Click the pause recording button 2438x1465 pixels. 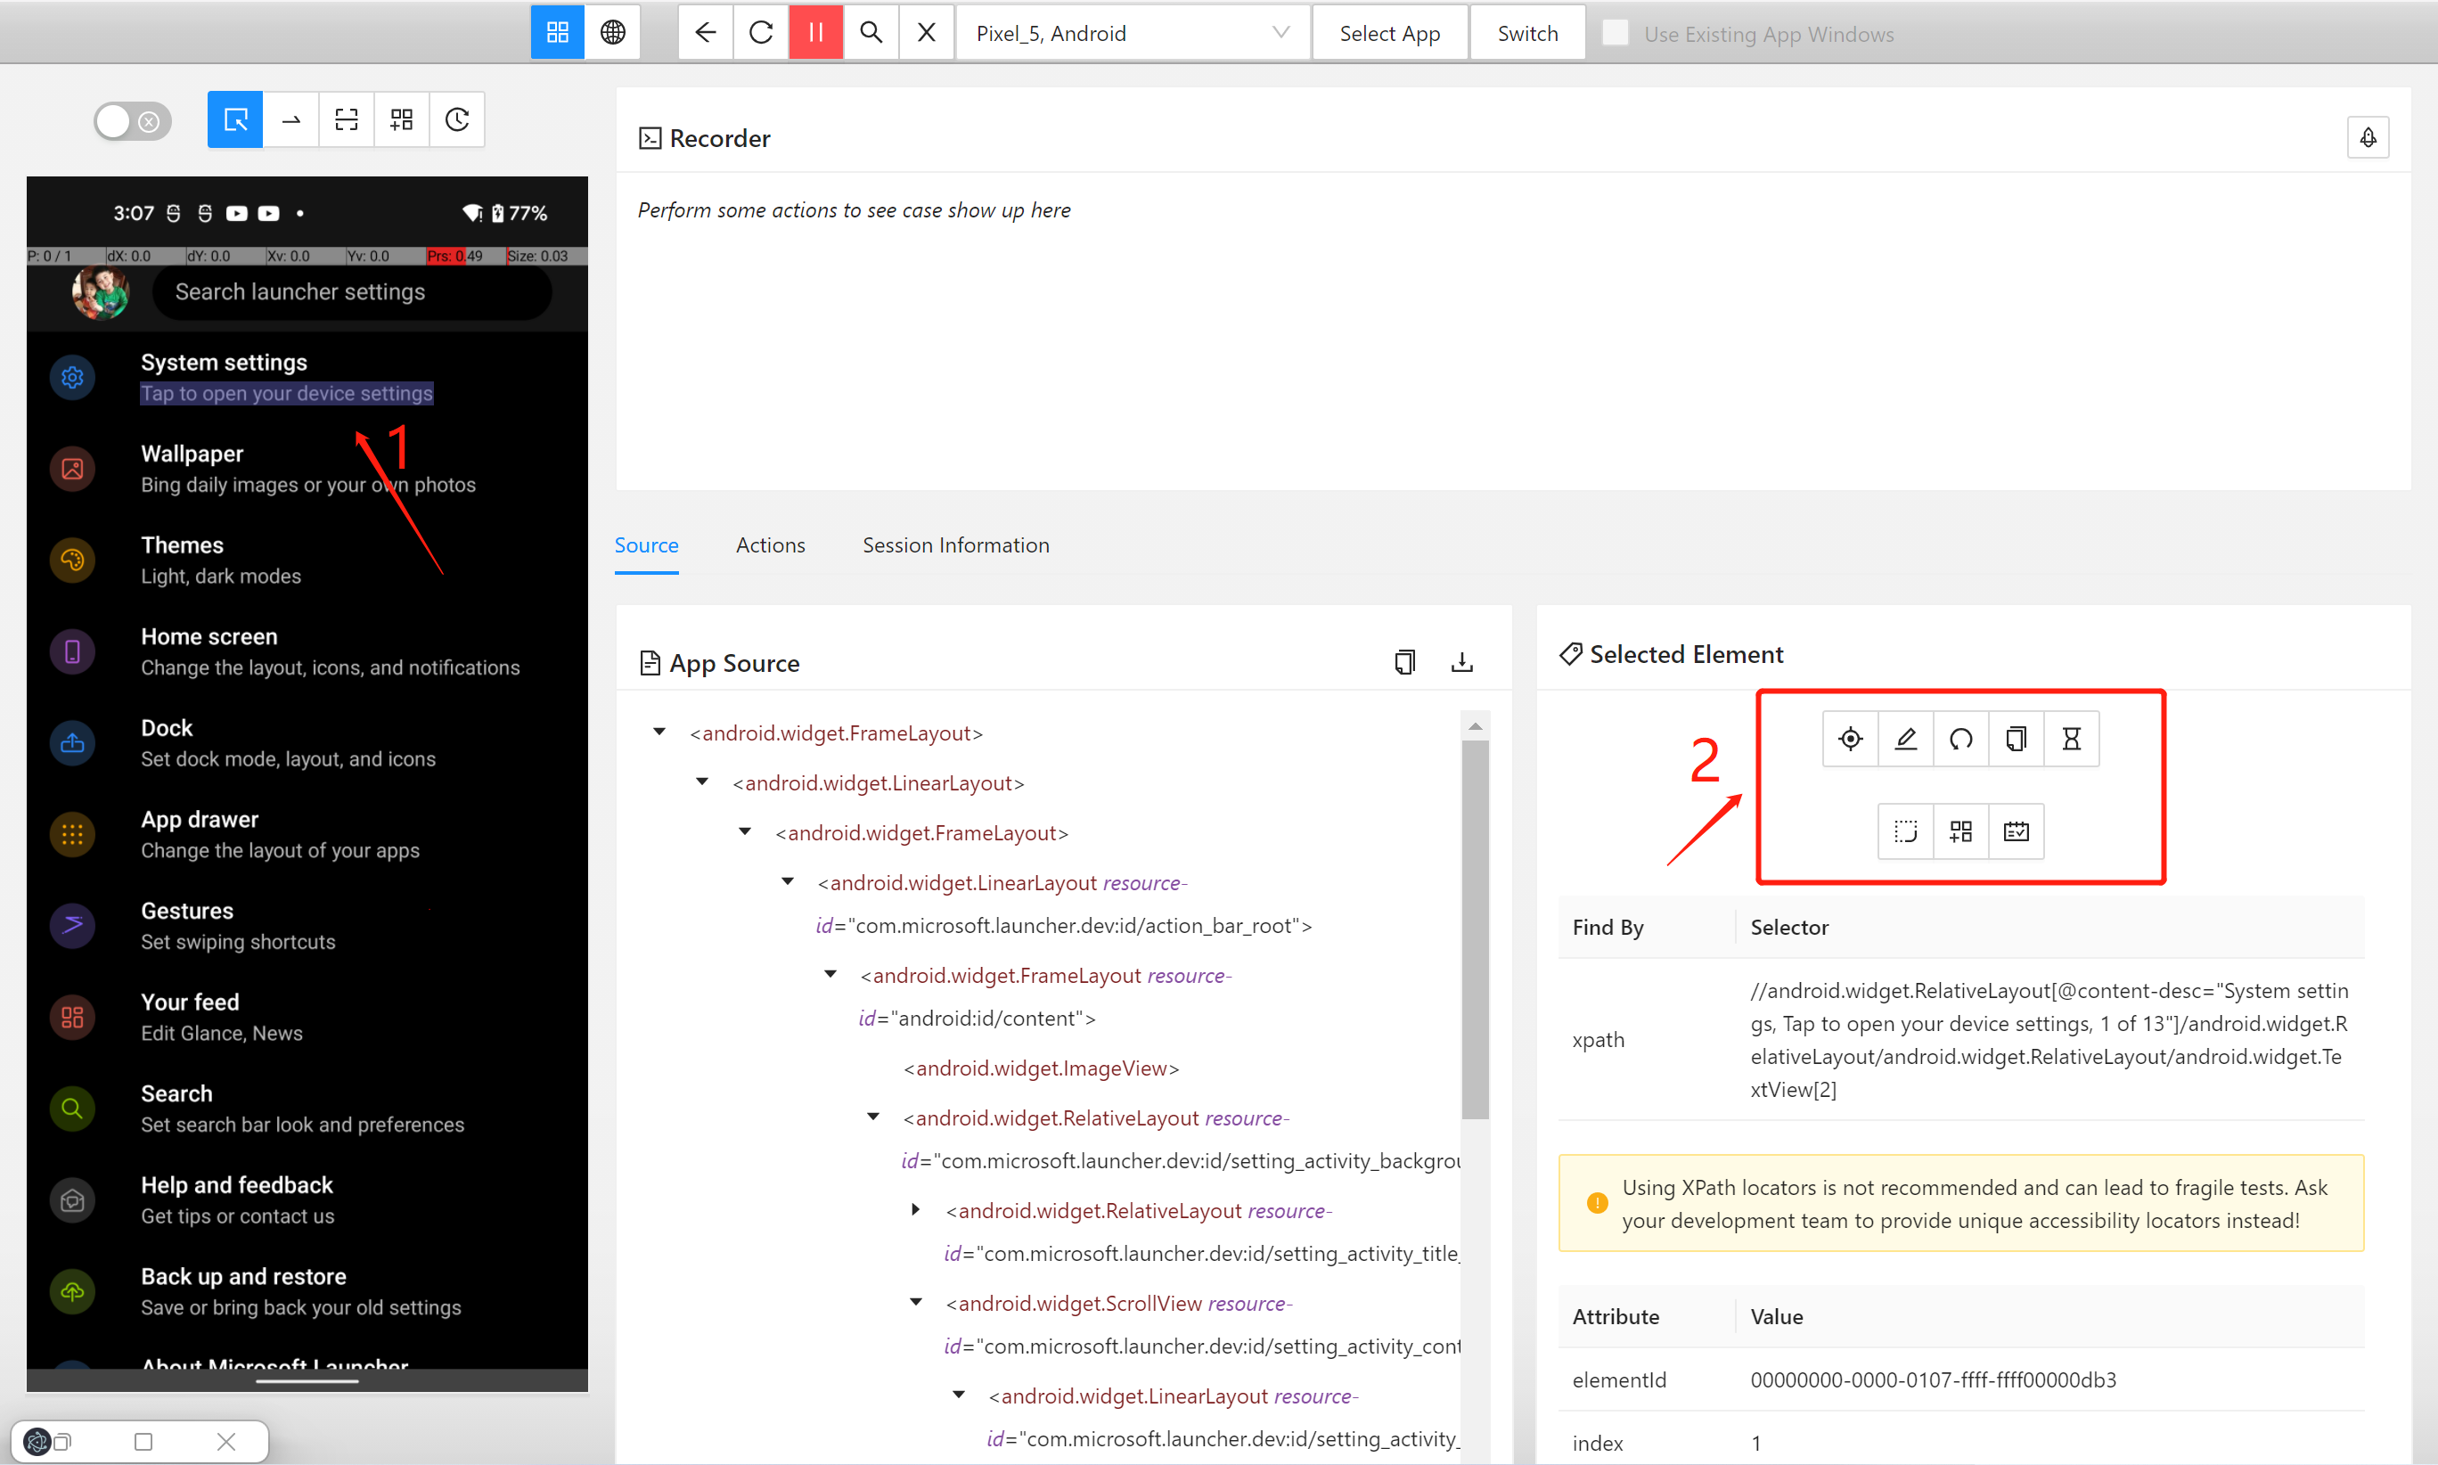pos(815,33)
